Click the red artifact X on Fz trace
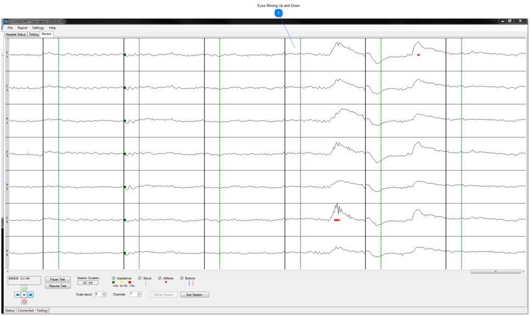 click(419, 55)
